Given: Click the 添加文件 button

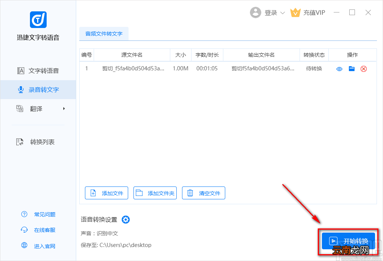Looking at the screenshot, I should click(107, 193).
